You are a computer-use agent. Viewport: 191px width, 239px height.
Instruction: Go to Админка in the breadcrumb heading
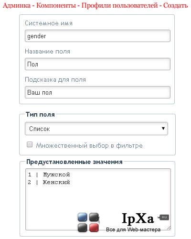click(x=17, y=5)
